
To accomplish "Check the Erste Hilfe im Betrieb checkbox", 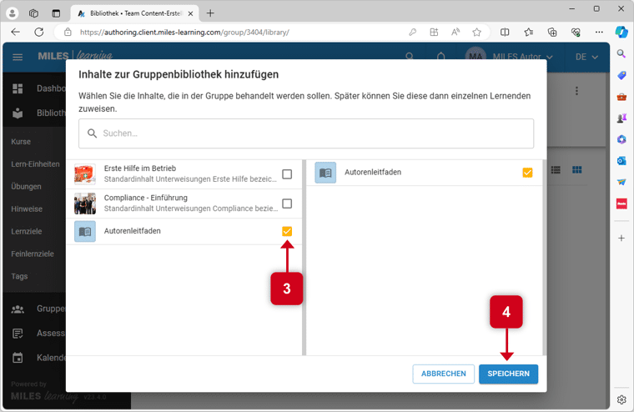I will click(x=287, y=174).
